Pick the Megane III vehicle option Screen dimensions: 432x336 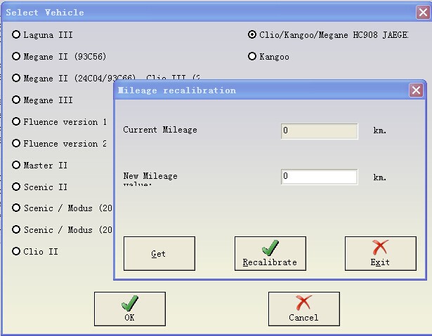click(17, 100)
